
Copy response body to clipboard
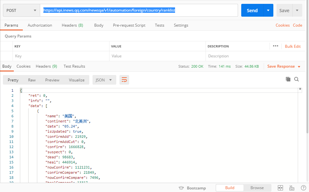[288, 79]
